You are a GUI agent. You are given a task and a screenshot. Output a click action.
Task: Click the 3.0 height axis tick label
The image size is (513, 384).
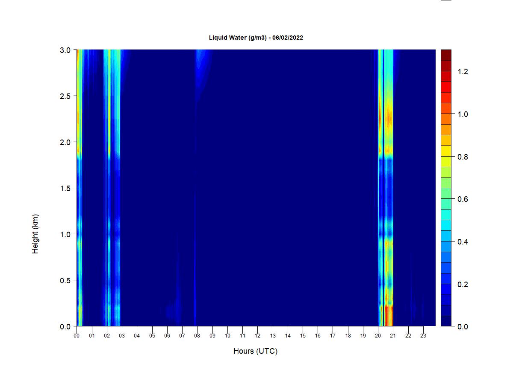point(65,50)
